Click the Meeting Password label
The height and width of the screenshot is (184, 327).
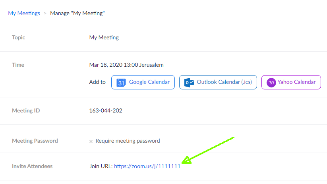click(x=35, y=141)
